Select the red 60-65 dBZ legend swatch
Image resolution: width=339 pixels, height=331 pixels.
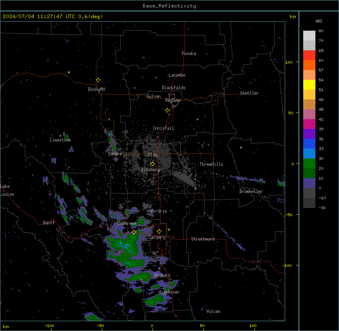[x=309, y=55]
